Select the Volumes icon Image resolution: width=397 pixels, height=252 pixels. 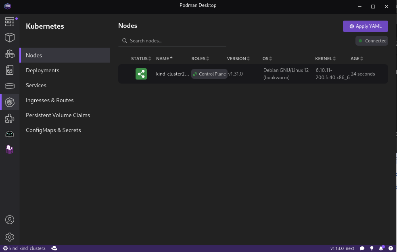[10, 85]
